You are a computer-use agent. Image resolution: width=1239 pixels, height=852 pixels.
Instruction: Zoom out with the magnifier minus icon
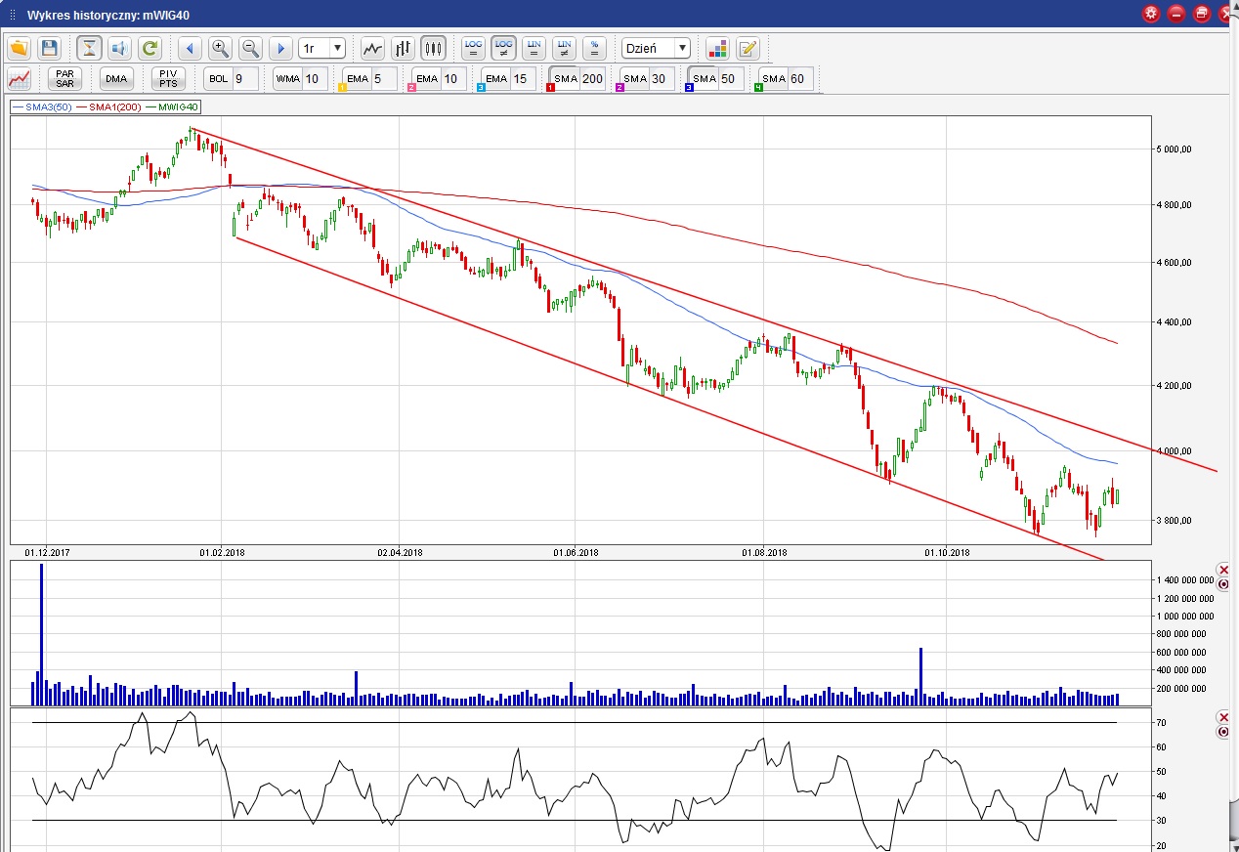250,48
